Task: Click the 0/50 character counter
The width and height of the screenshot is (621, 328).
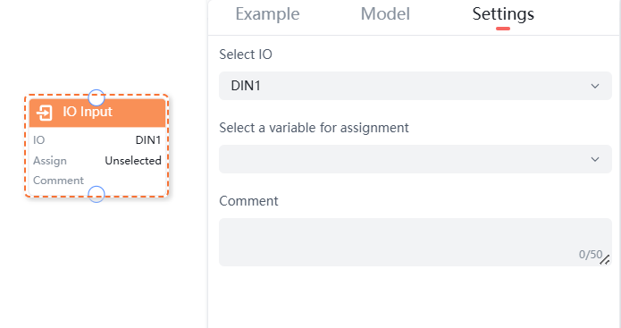Action: click(591, 255)
